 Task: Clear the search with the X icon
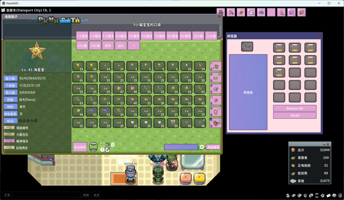click(202, 147)
